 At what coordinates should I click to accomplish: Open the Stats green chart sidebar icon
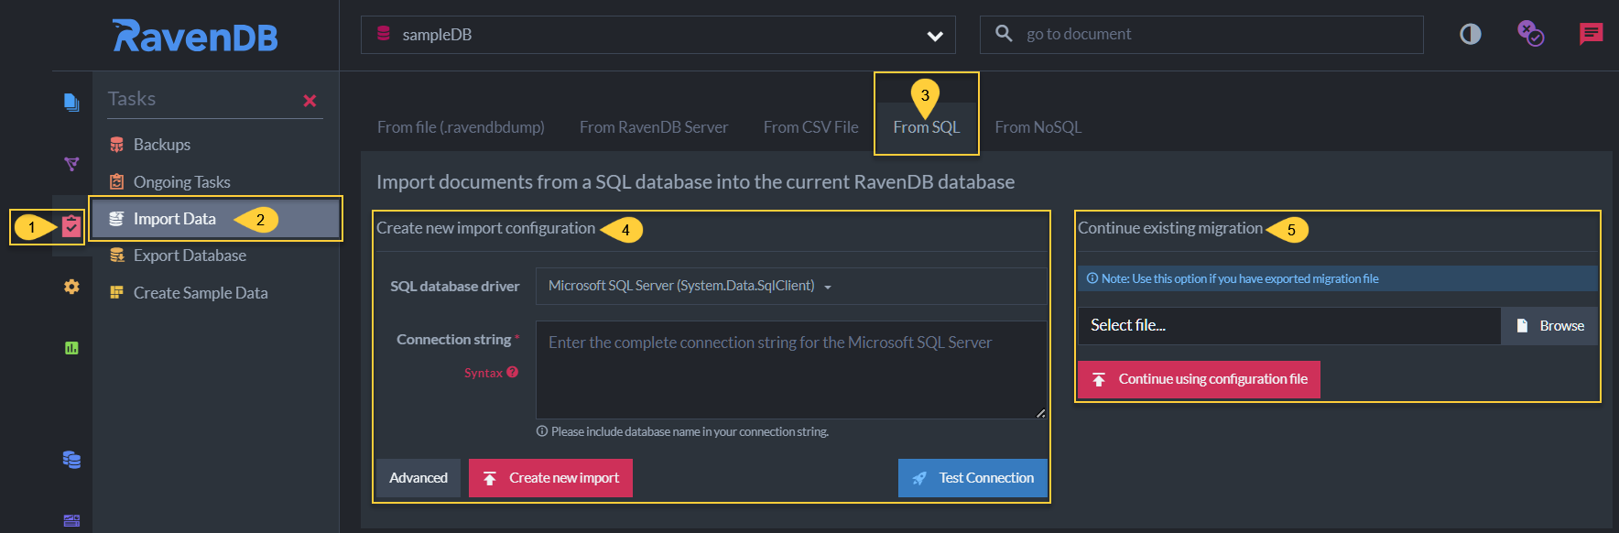point(71,348)
